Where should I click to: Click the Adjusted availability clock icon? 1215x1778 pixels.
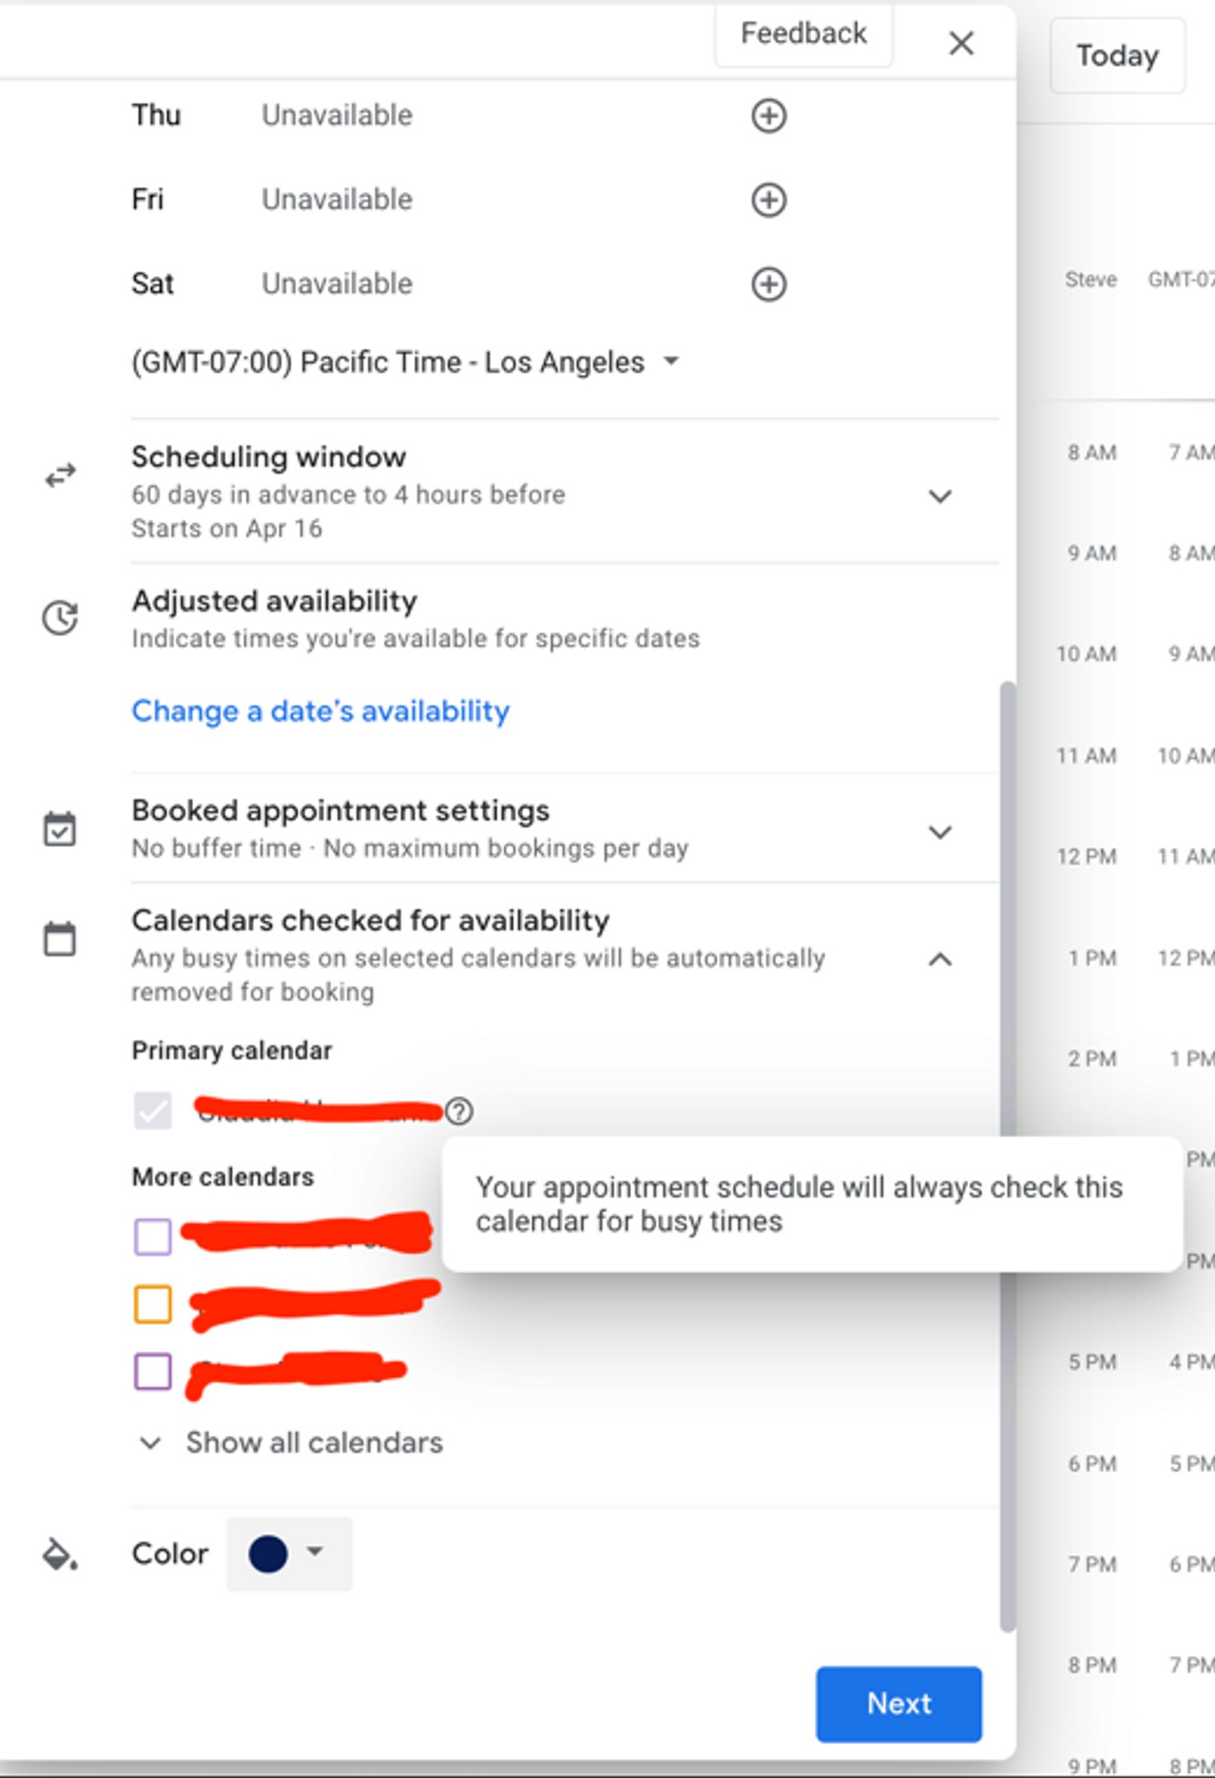coord(61,618)
